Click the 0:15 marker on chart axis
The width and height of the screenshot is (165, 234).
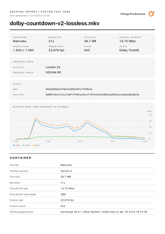(x=112, y=141)
